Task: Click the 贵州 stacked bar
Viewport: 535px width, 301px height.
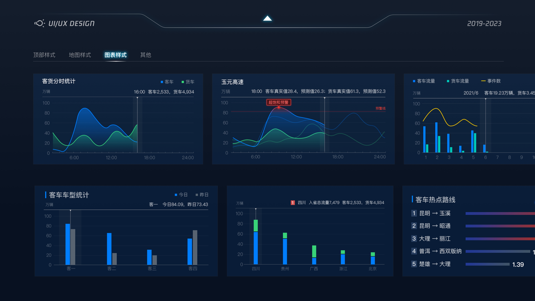Action: click(285, 248)
